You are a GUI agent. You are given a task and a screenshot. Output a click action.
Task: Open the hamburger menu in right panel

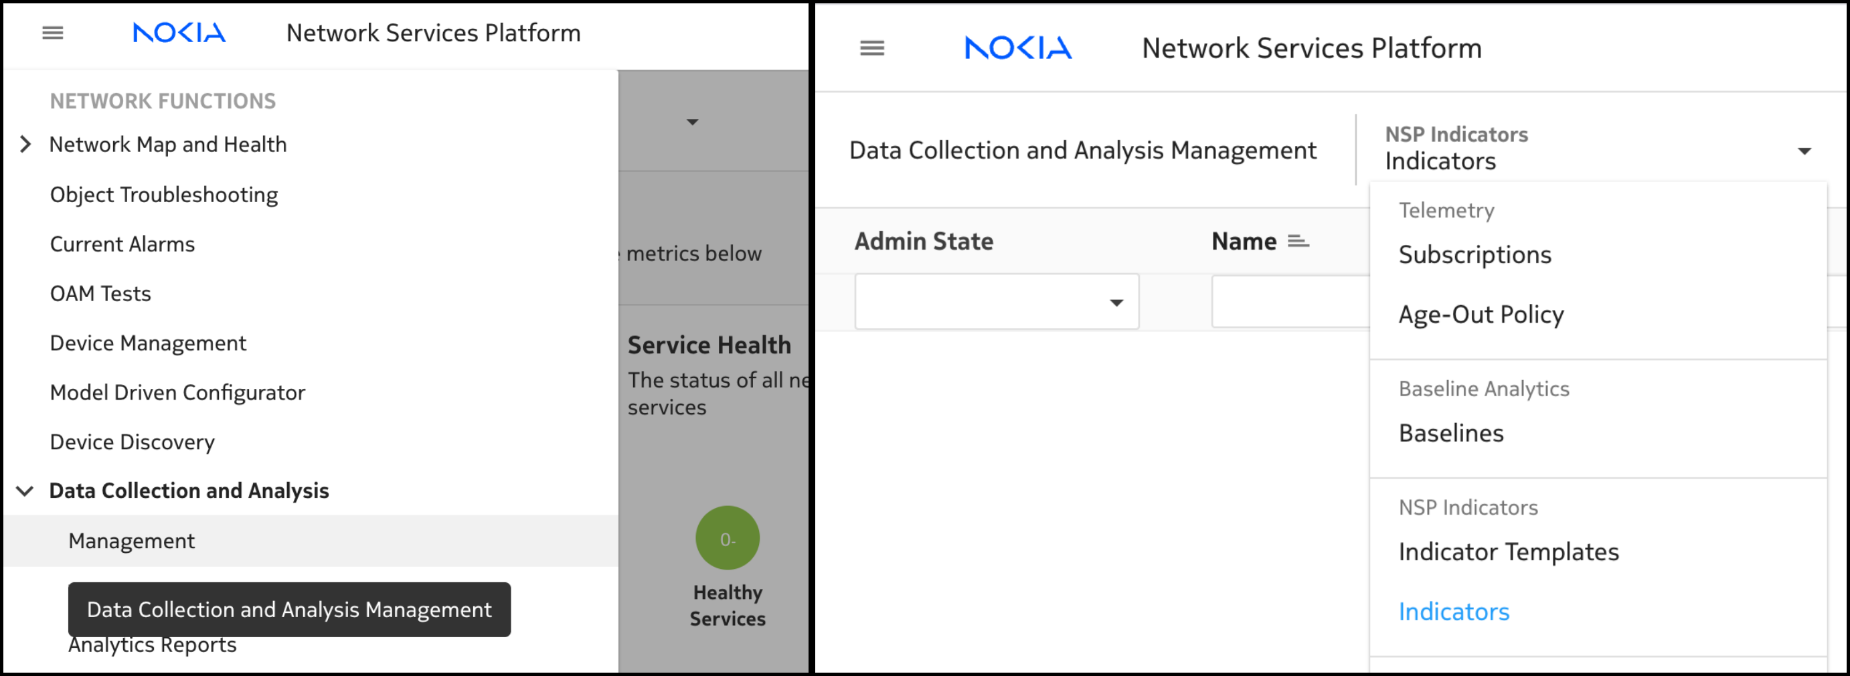[x=872, y=48]
